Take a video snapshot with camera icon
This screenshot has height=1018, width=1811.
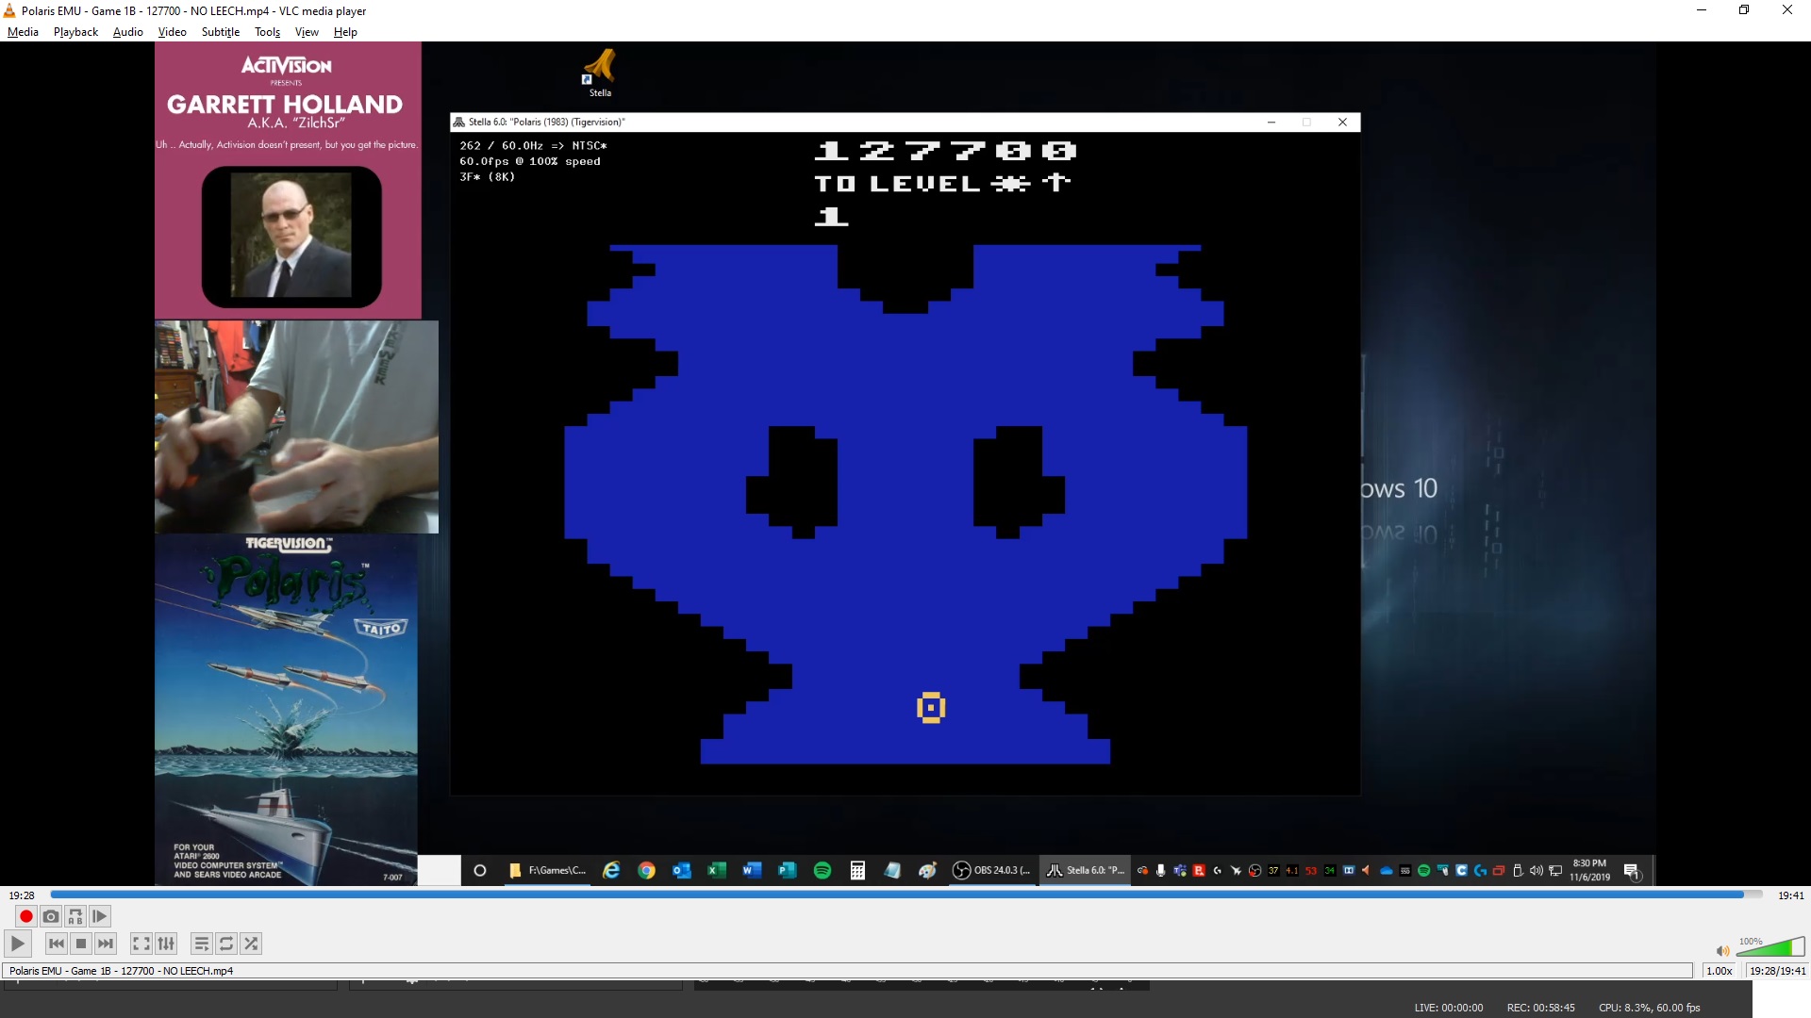pos(51,916)
